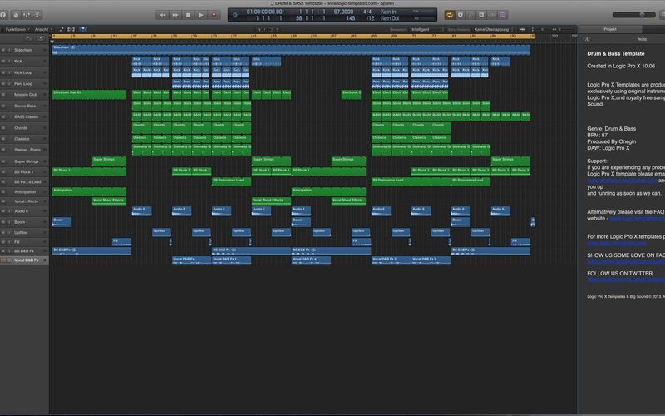The image size is (665, 416).
Task: Open the Twitter link under FOLLOW US ON TWITTER
Action: [x=626, y=280]
